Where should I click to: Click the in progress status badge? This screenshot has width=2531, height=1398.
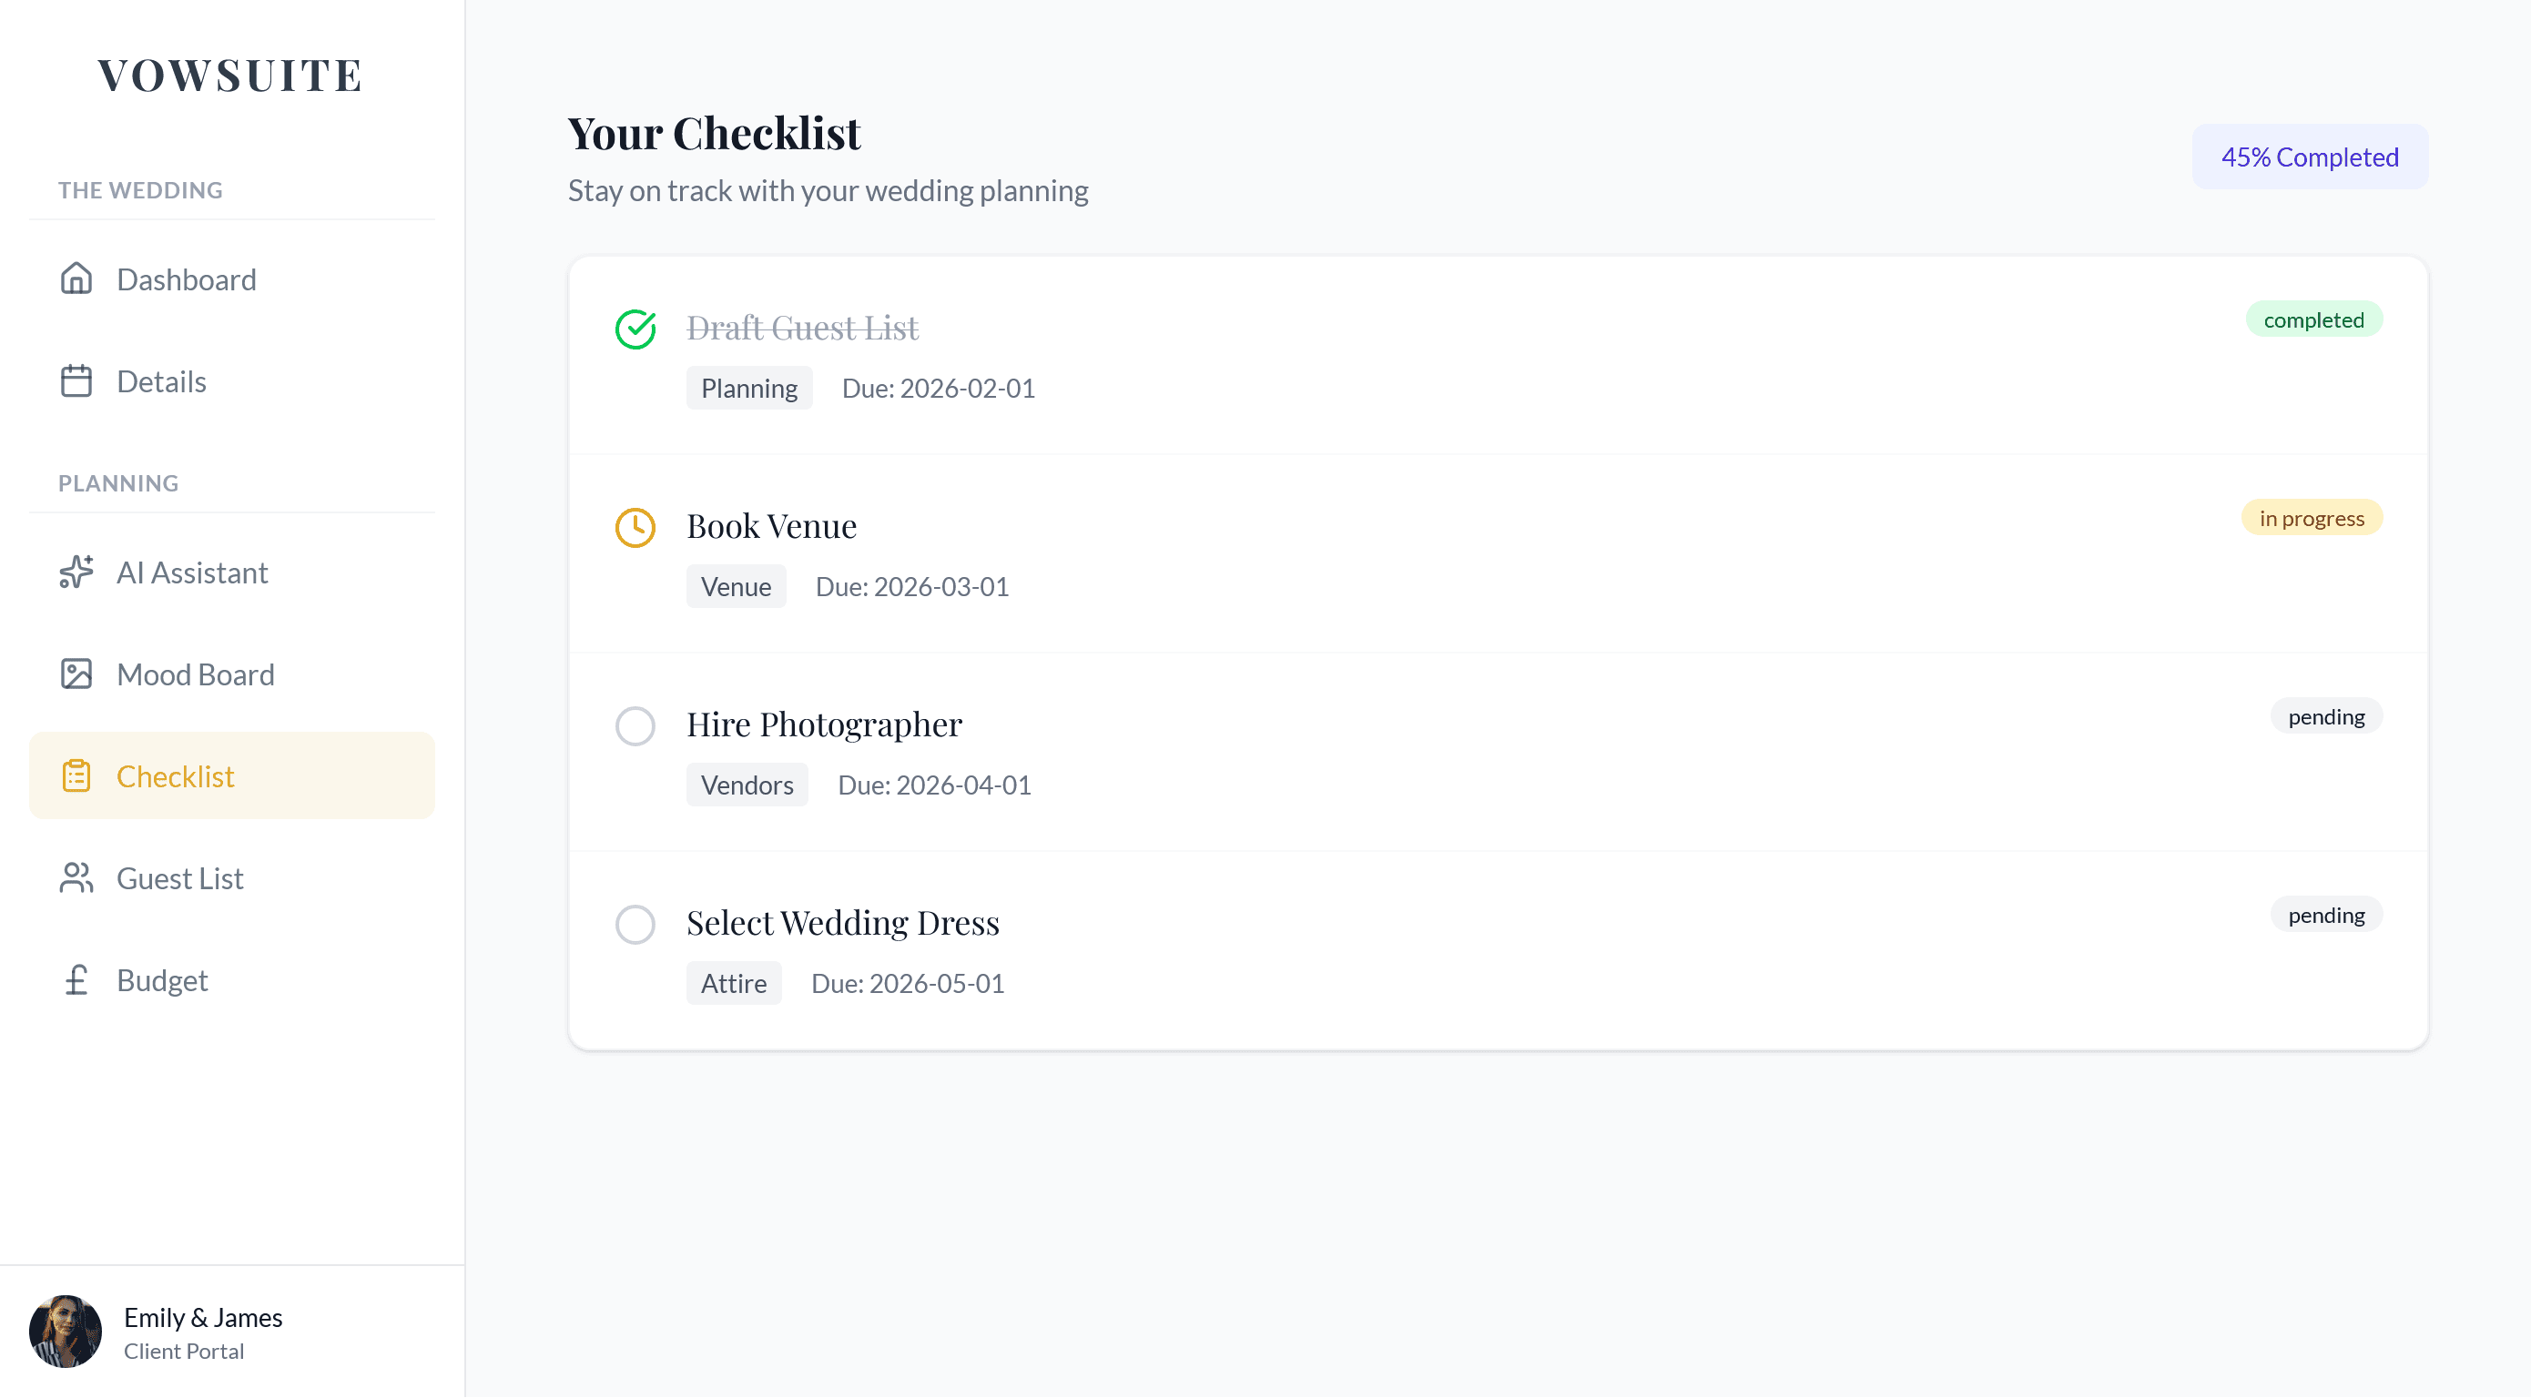2311,517
